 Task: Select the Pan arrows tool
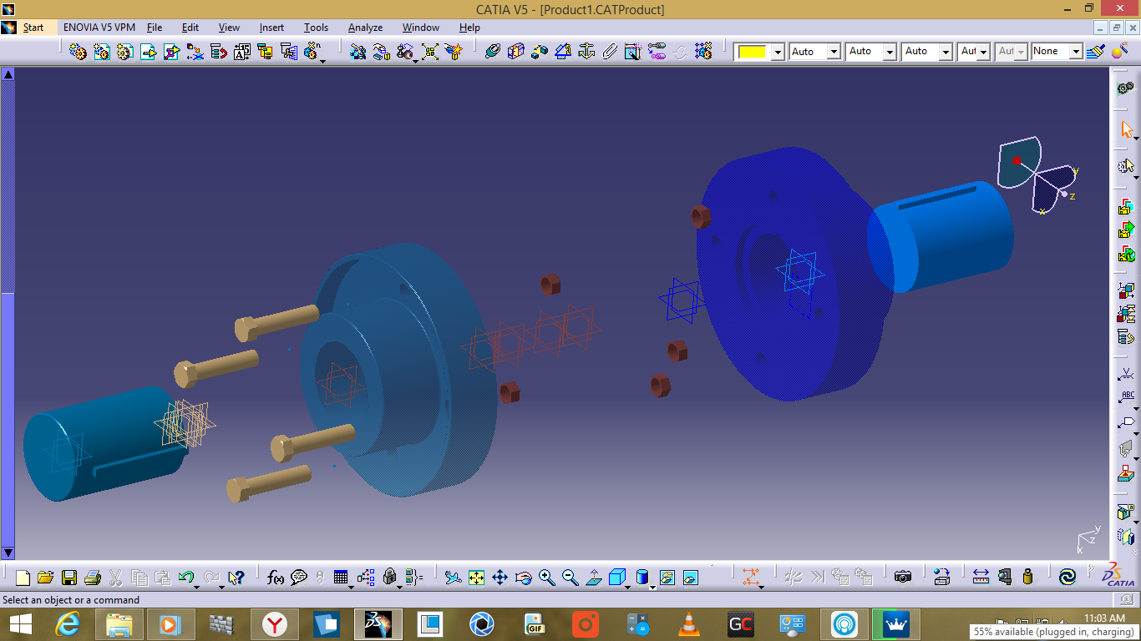click(500, 578)
